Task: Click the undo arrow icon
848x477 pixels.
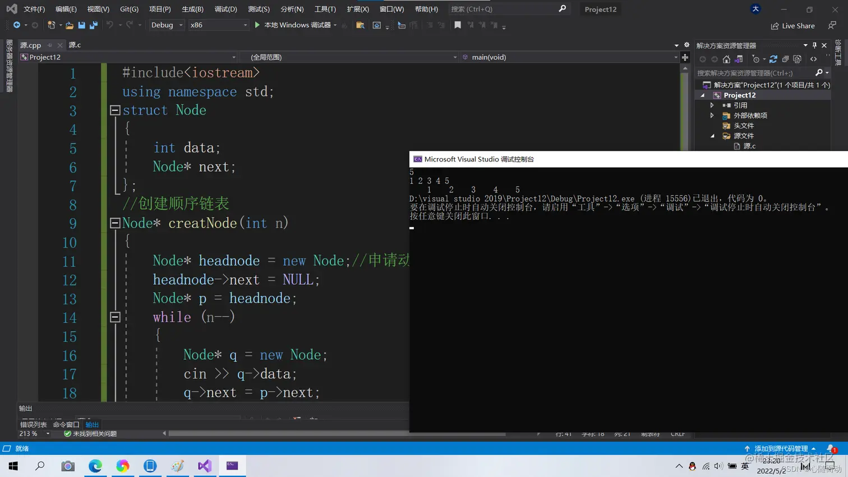Action: click(110, 25)
